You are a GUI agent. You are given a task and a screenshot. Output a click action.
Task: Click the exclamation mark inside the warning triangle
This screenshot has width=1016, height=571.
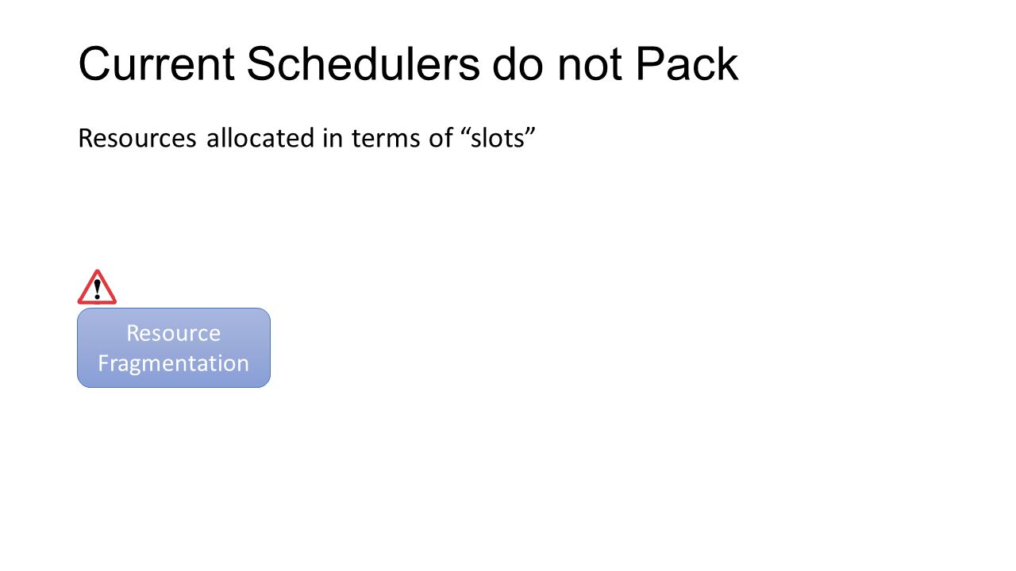[97, 288]
